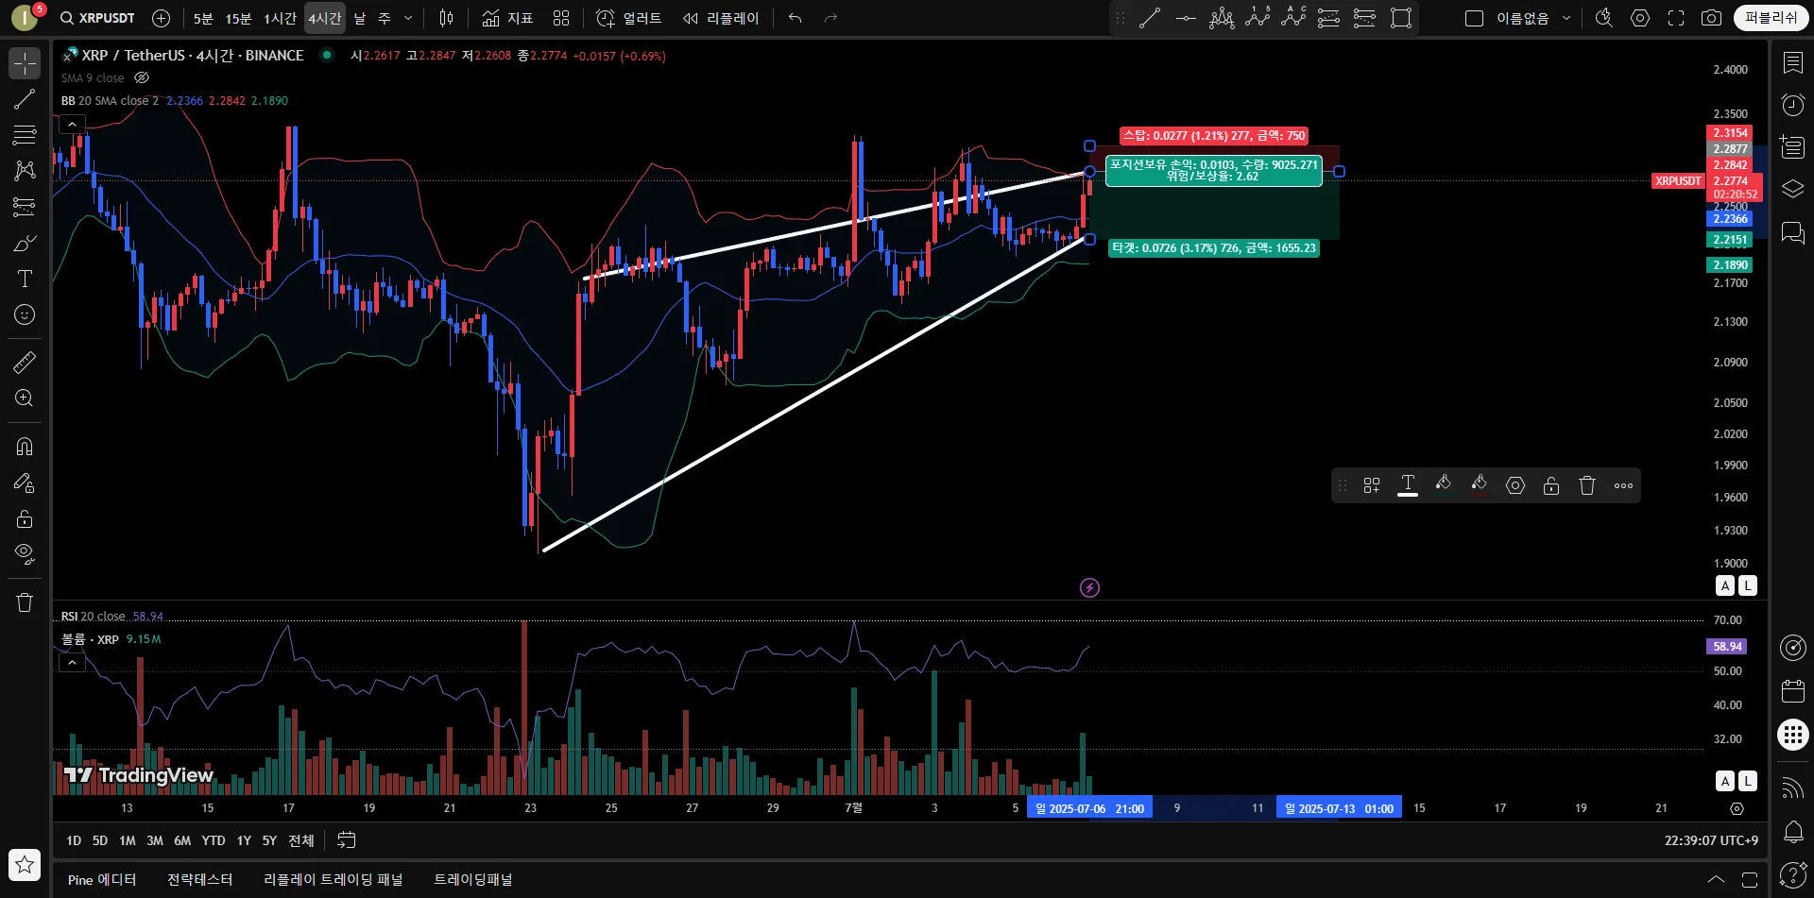Open drawing templates in floating toolbar

1372,485
